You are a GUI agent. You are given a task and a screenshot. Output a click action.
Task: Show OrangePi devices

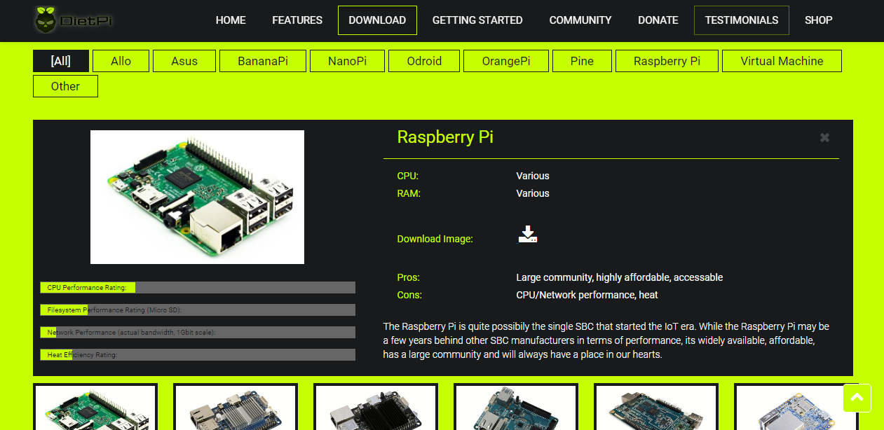click(x=506, y=61)
